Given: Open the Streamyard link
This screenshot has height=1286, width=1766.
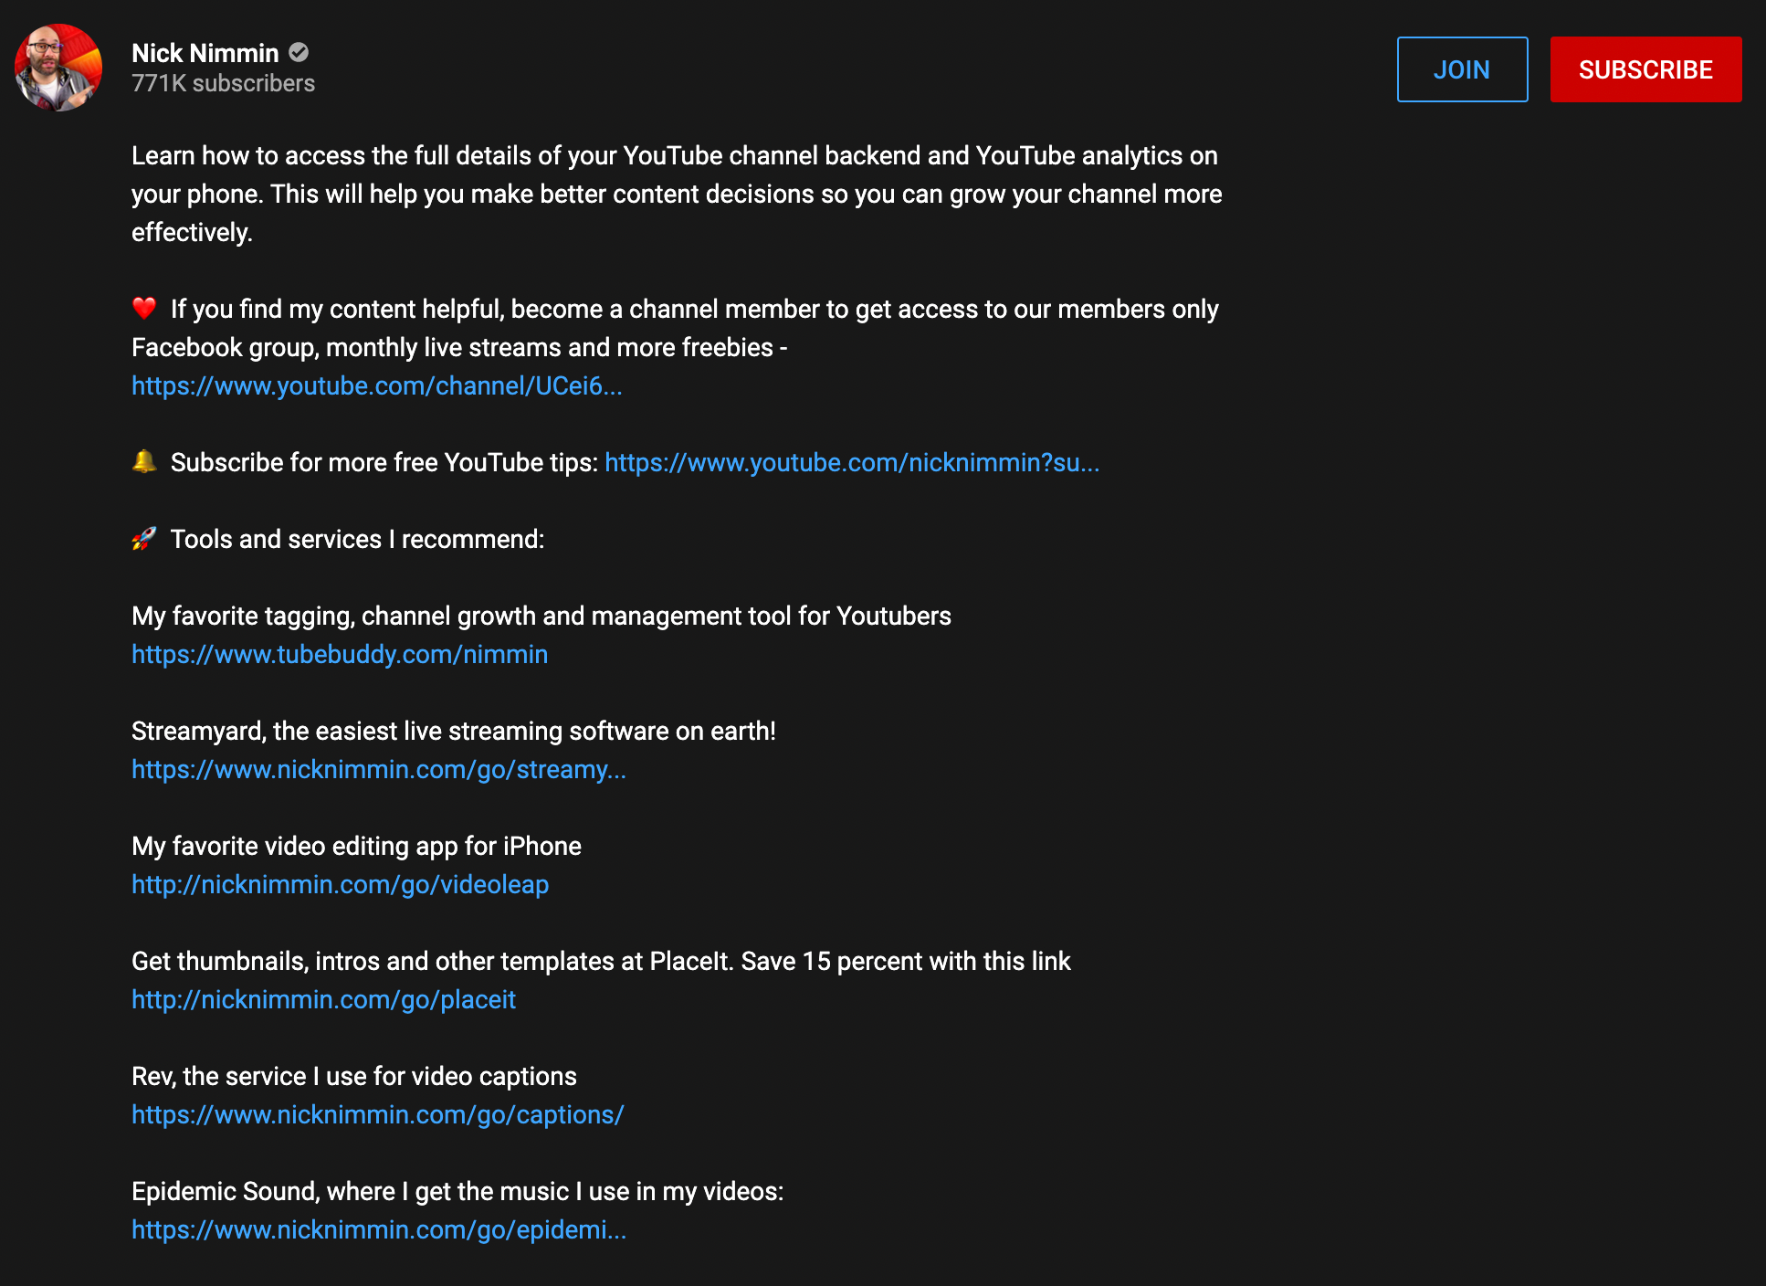Looking at the screenshot, I should tap(378, 769).
